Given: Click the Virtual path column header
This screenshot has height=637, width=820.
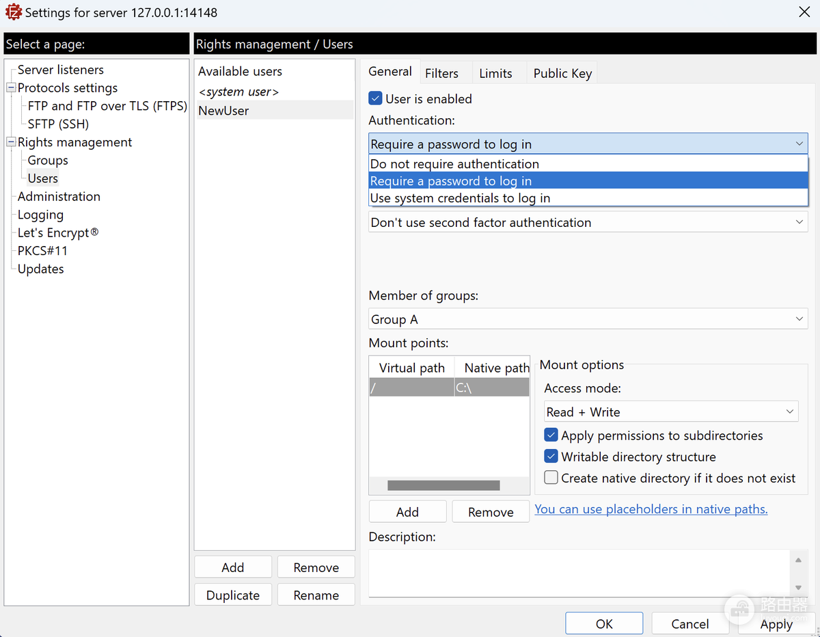Looking at the screenshot, I should point(412,368).
